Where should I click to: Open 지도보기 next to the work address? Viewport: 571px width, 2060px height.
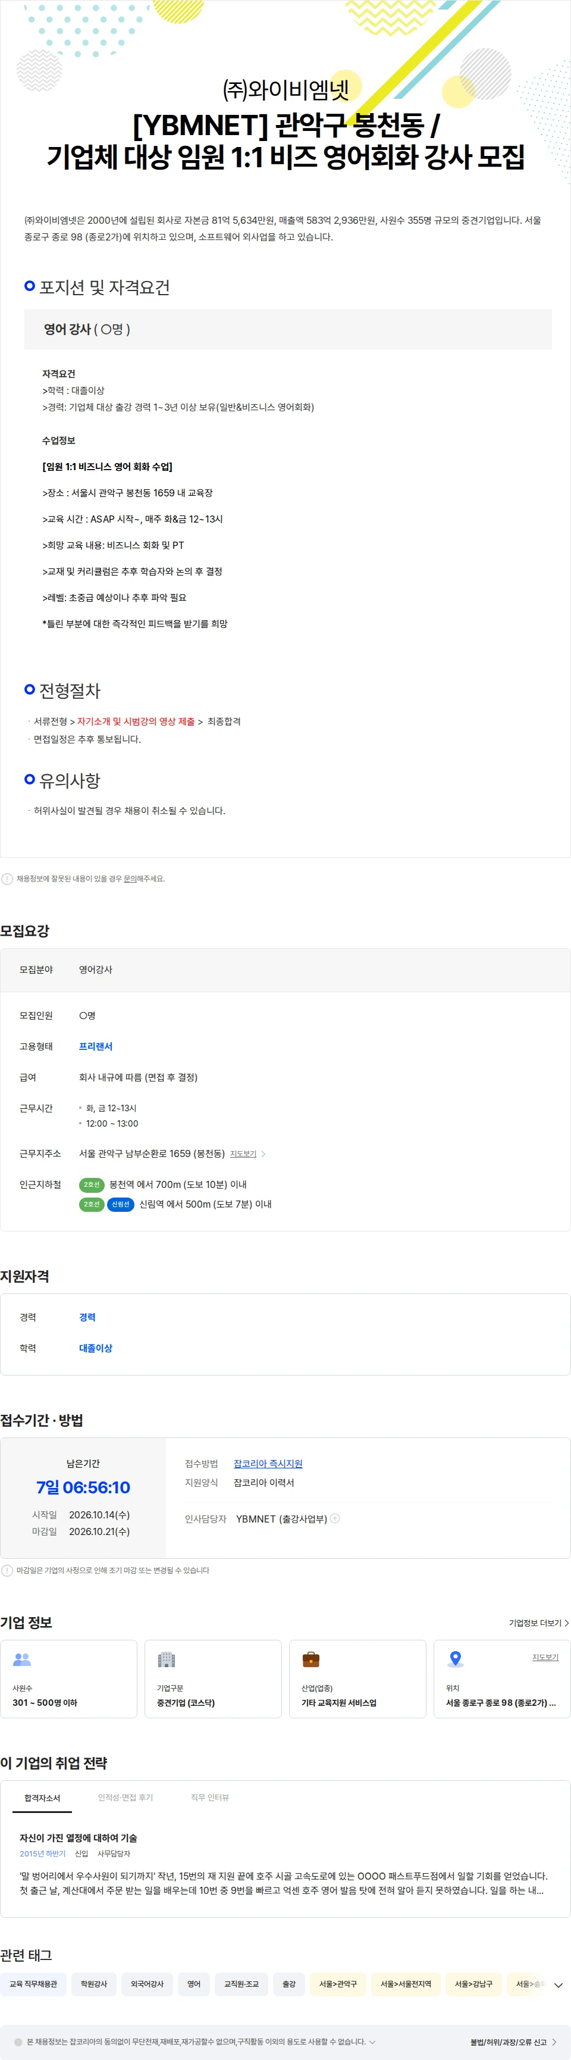coord(243,1154)
